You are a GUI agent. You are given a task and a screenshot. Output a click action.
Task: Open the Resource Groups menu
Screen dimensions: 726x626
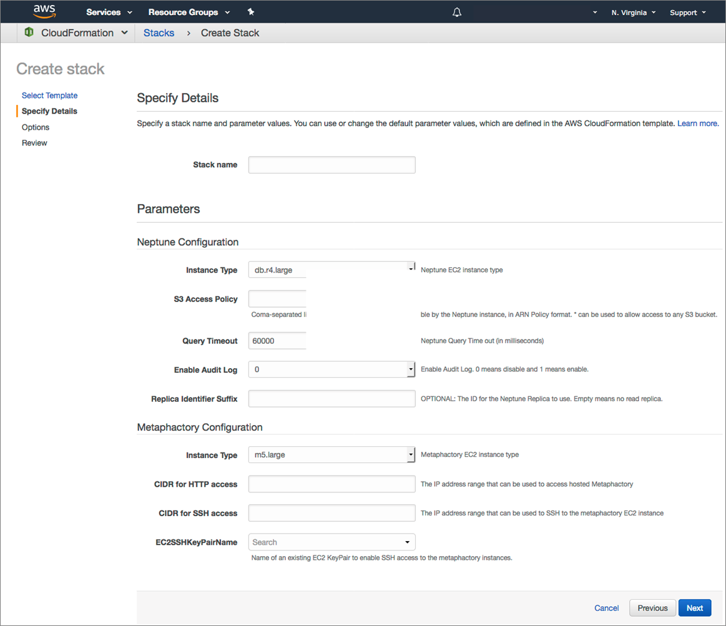click(x=189, y=12)
